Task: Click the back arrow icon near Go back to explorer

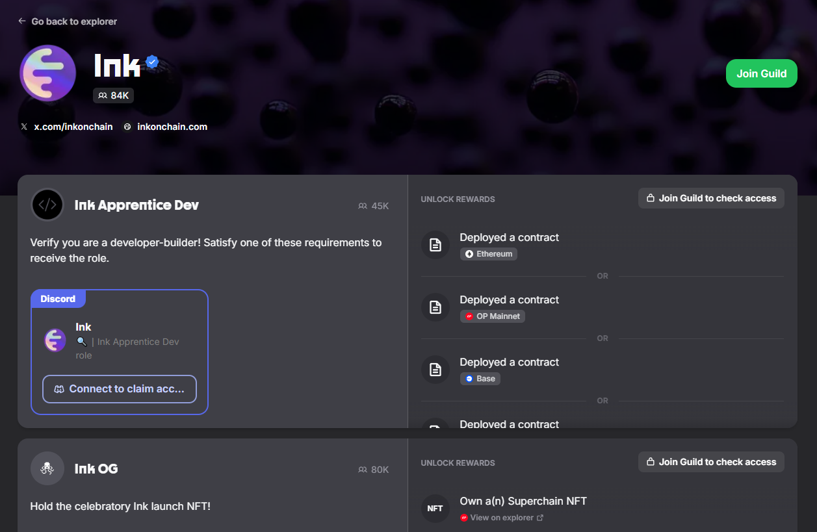Action: (22, 21)
